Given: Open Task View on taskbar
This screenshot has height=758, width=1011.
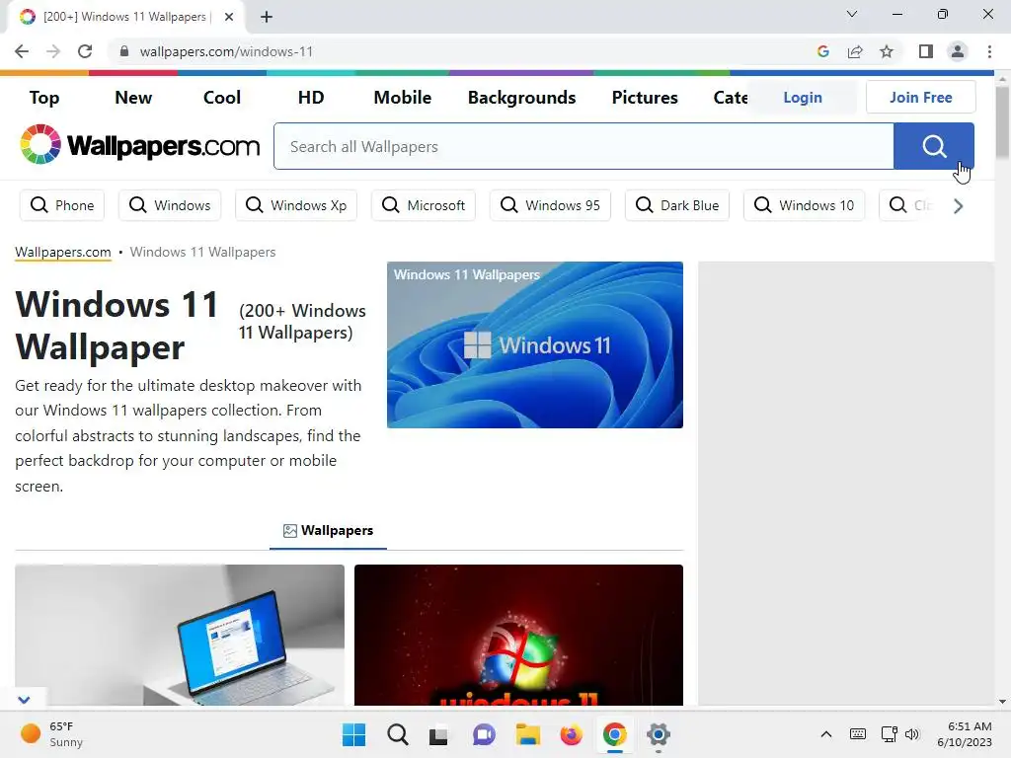Looking at the screenshot, I should 438,734.
